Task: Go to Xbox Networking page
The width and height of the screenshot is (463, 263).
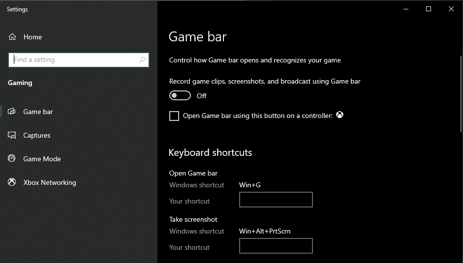Action: 49,182
